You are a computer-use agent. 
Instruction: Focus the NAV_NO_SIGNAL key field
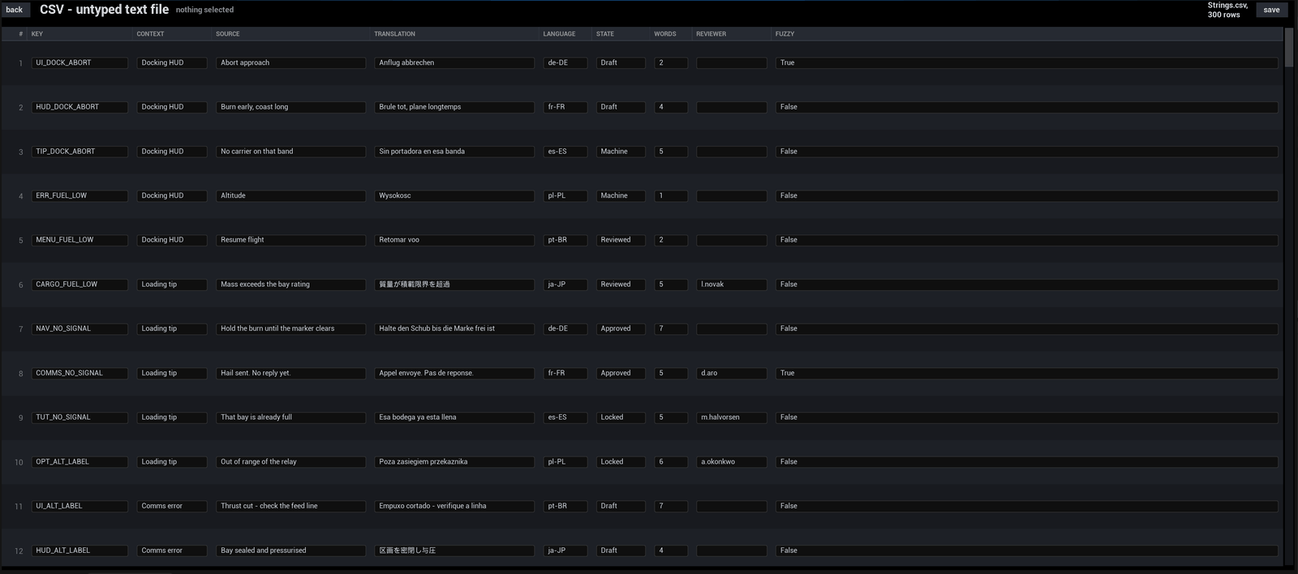click(x=80, y=329)
